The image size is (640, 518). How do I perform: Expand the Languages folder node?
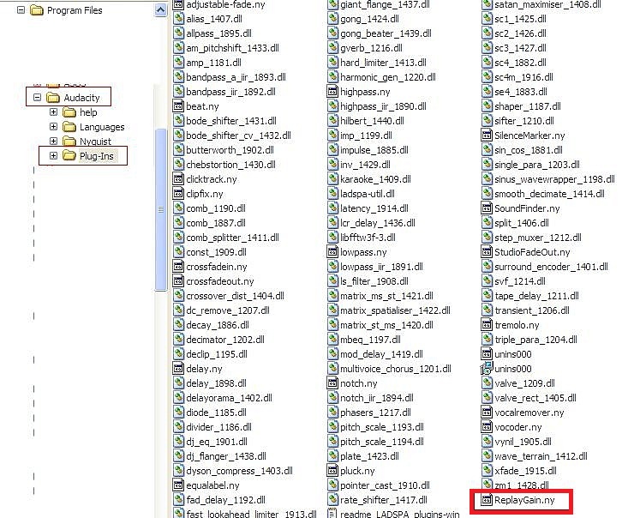point(53,127)
